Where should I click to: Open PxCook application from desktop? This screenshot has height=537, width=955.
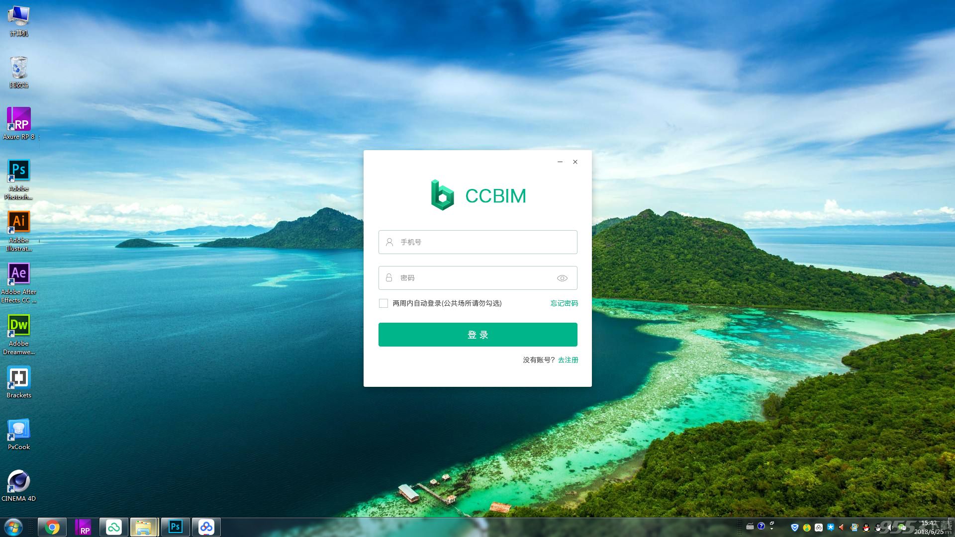pos(18,431)
